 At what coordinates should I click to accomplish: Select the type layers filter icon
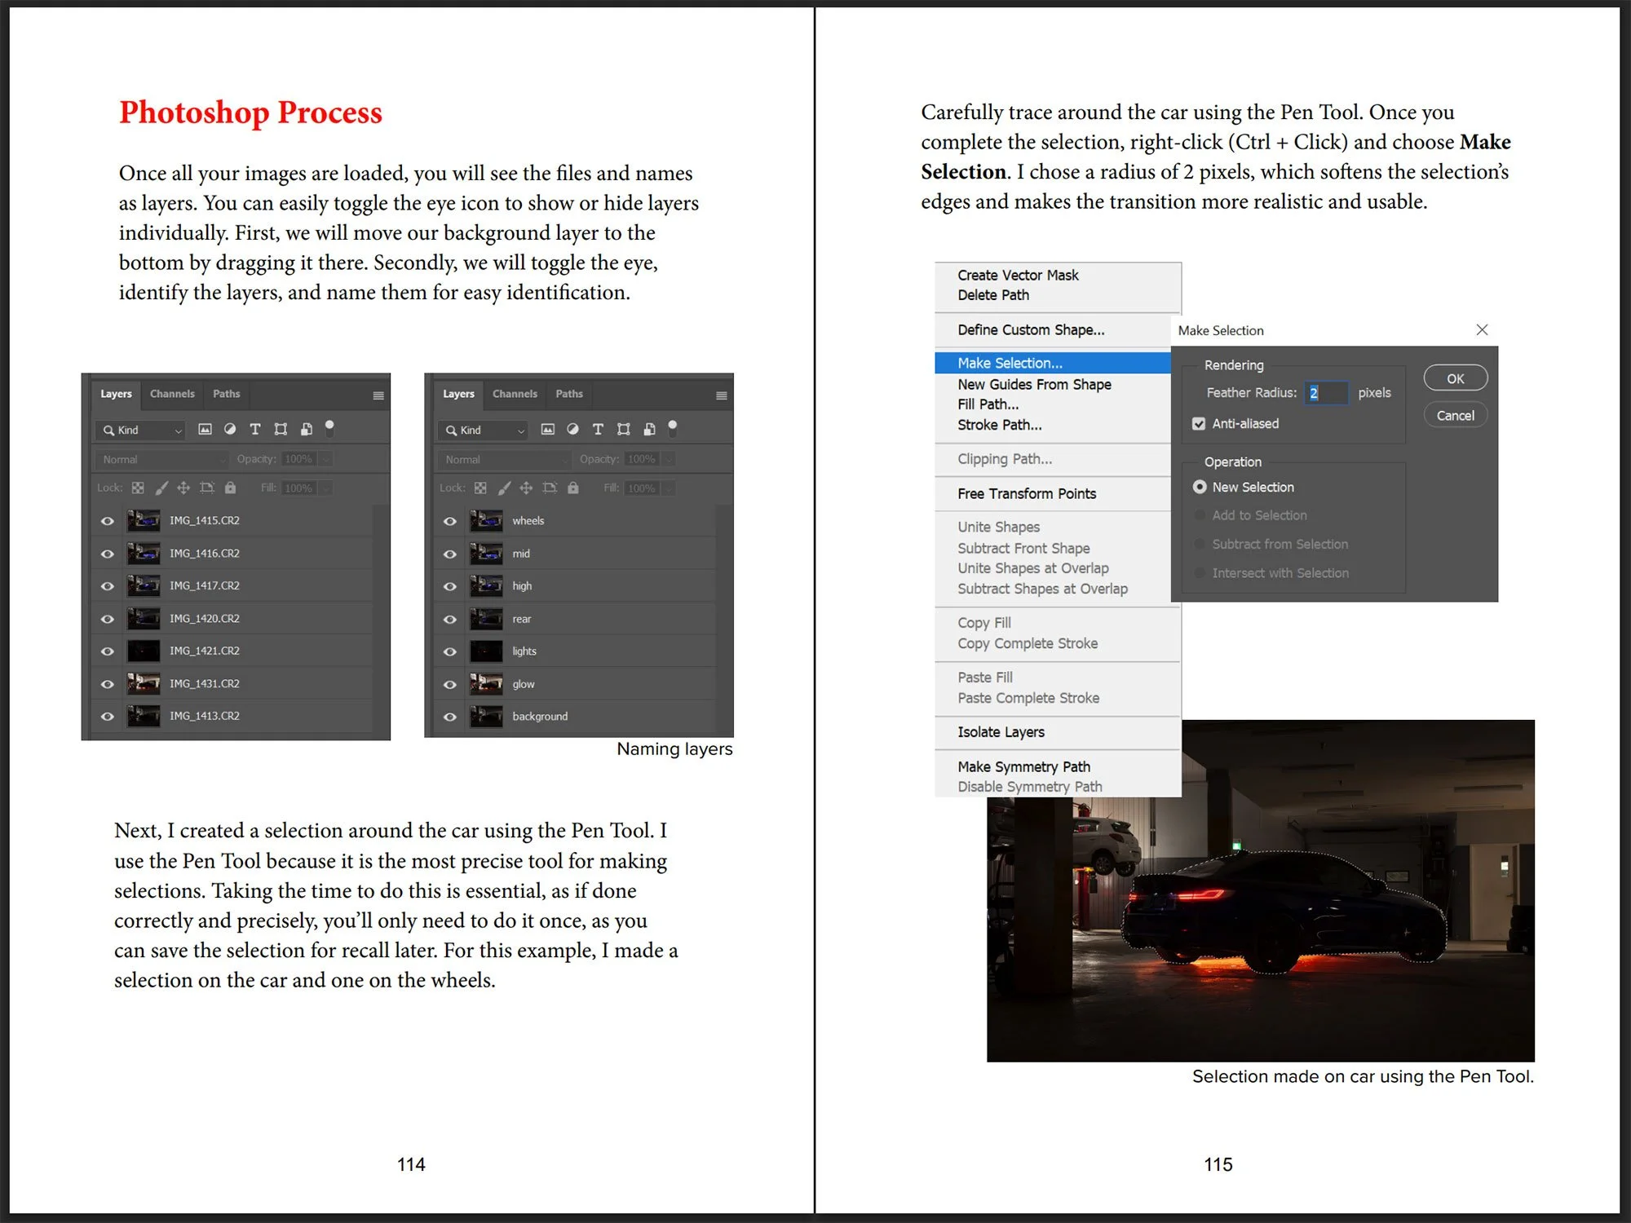pyautogui.click(x=255, y=430)
